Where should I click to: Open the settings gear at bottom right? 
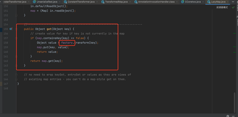point(228,116)
